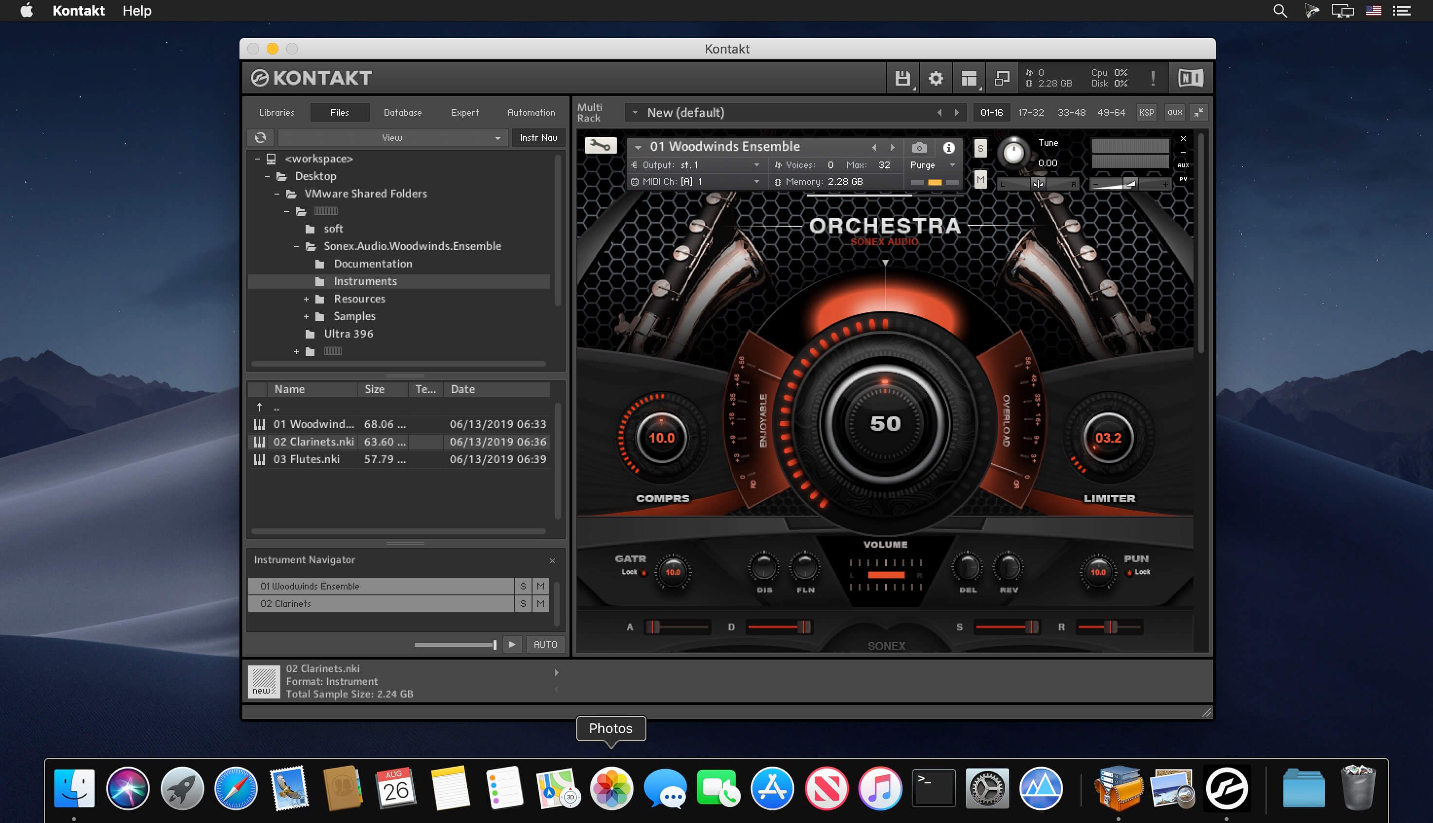Switch to the Libraries tab
This screenshot has width=1433, height=823.
[x=276, y=112]
